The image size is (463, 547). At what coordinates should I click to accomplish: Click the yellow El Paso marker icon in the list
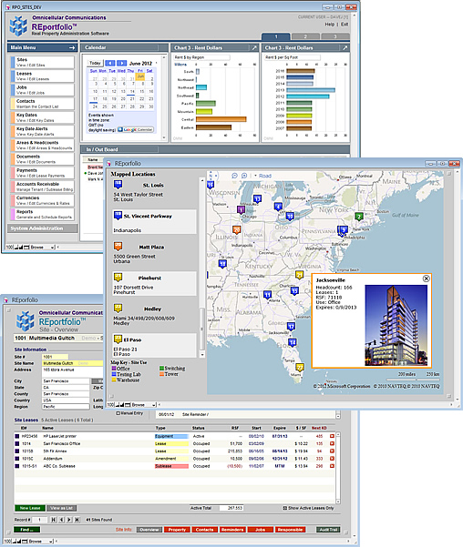(x=118, y=339)
